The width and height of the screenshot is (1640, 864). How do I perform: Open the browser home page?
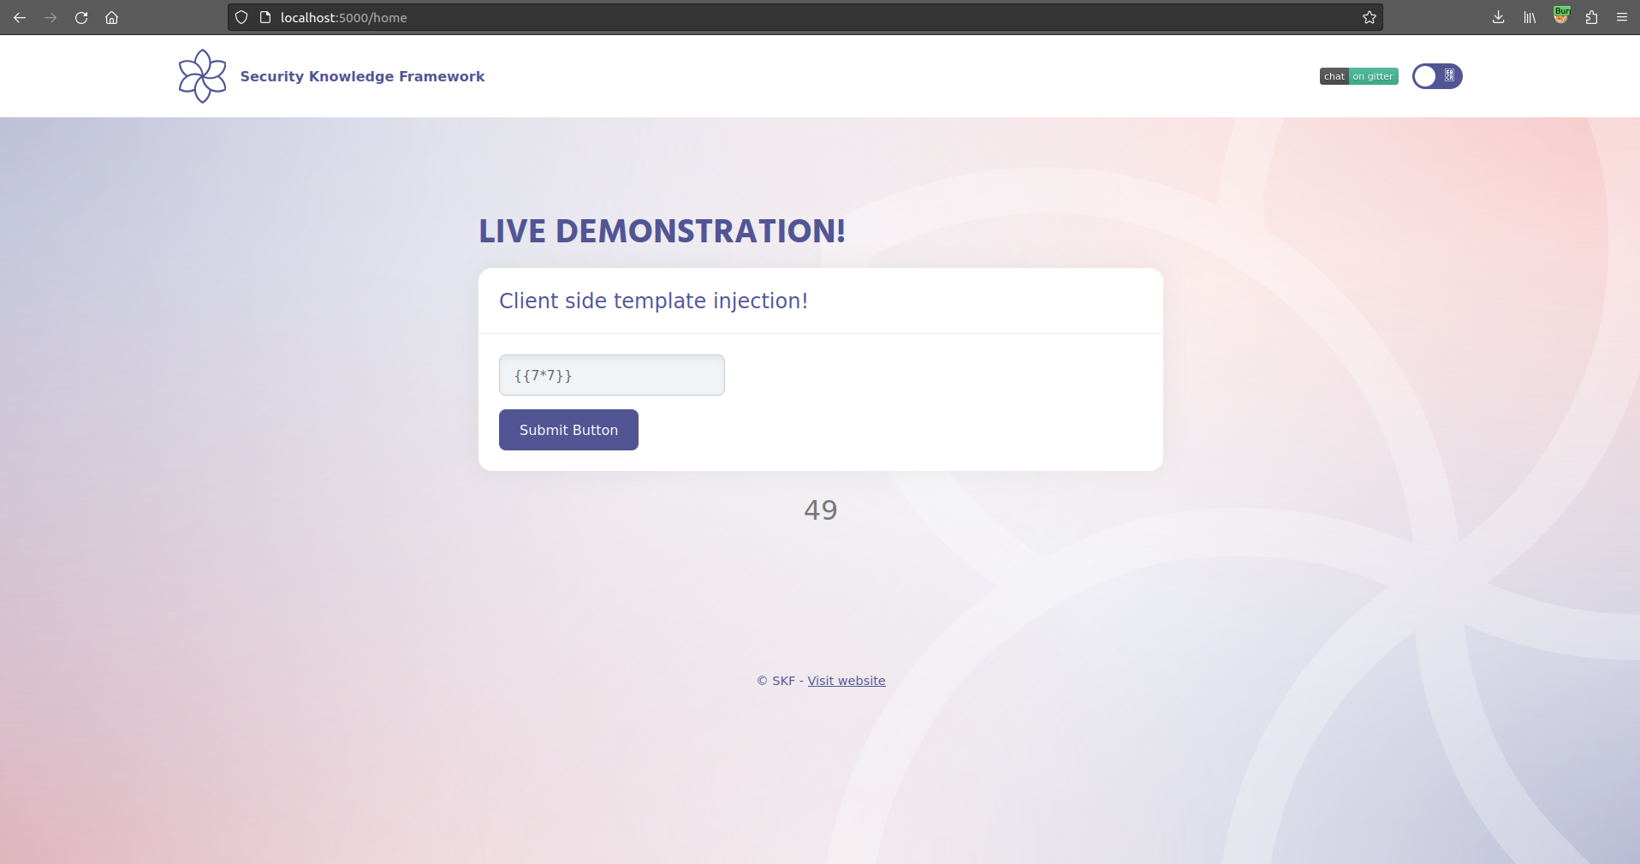(x=111, y=17)
